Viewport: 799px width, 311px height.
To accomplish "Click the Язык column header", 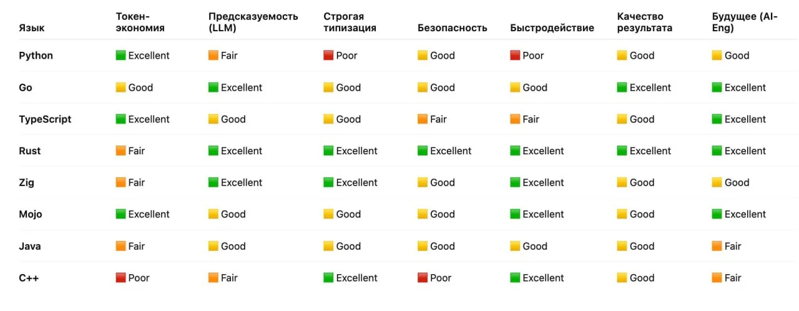I will pyautogui.click(x=32, y=28).
